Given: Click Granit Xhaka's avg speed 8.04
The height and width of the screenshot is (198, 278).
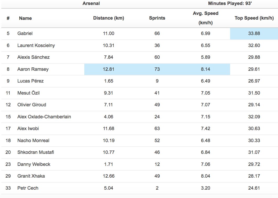Looking at the screenshot, I should (205, 176).
